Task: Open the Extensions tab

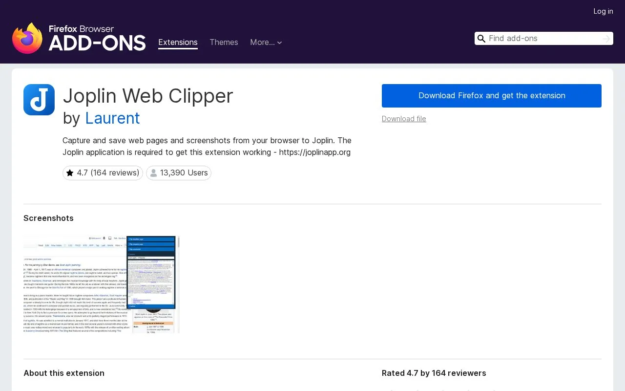Action: (178, 43)
